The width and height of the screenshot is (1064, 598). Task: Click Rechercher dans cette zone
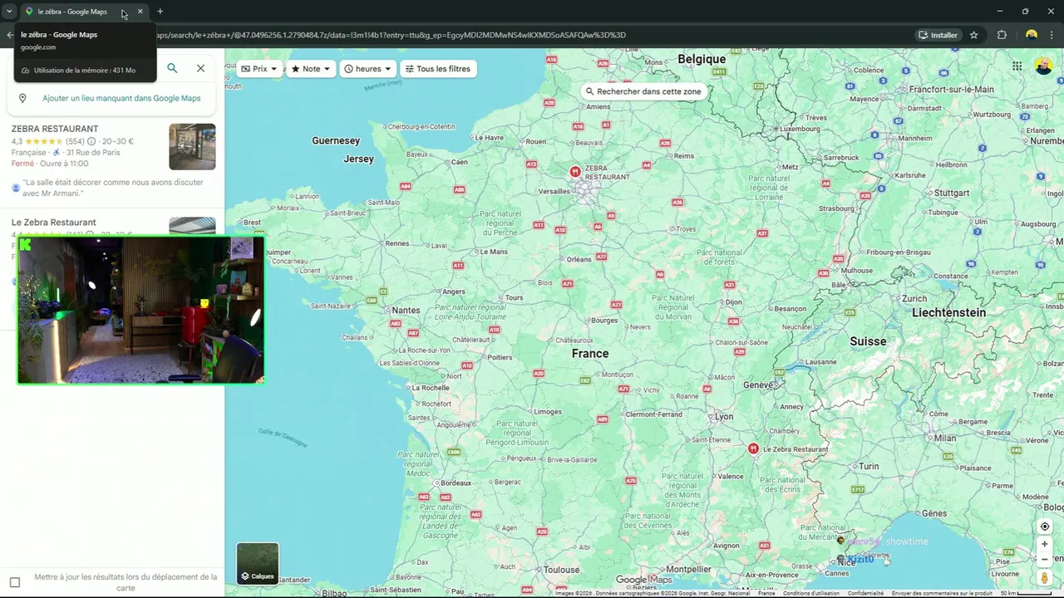click(x=643, y=91)
